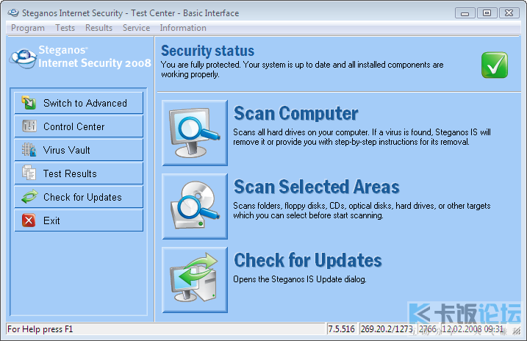The height and width of the screenshot is (341, 527).
Task: Close the Steganos Internet Security window
Action: tap(509, 13)
